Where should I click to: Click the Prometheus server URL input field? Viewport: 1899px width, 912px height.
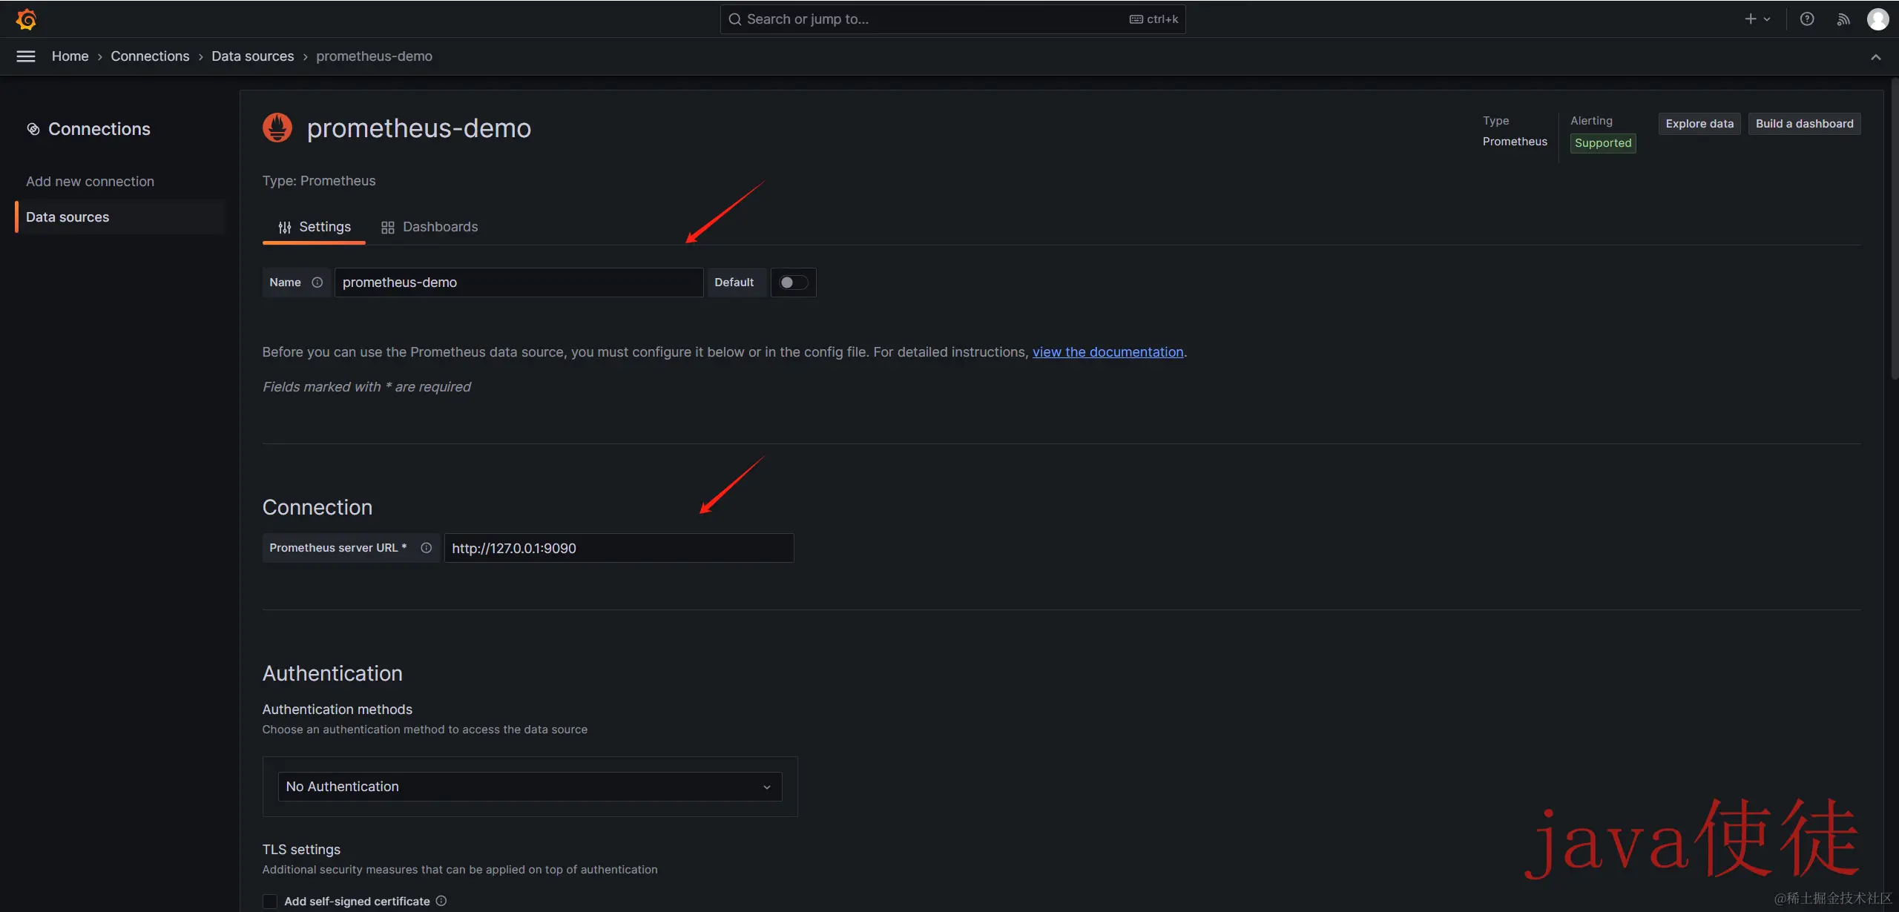coord(619,548)
